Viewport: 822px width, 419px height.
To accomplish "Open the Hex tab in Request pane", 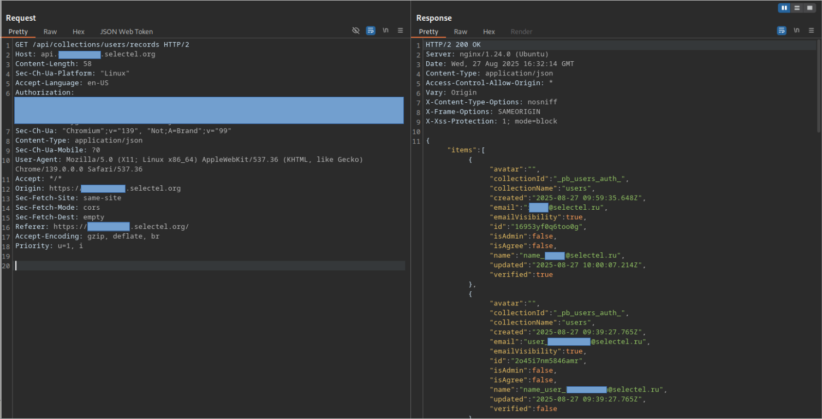I will click(x=79, y=32).
